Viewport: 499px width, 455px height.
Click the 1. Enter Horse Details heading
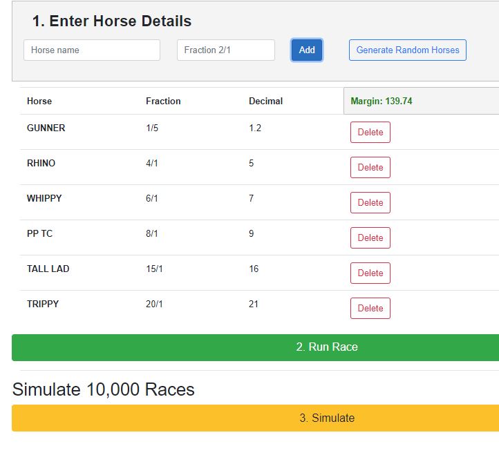[112, 21]
